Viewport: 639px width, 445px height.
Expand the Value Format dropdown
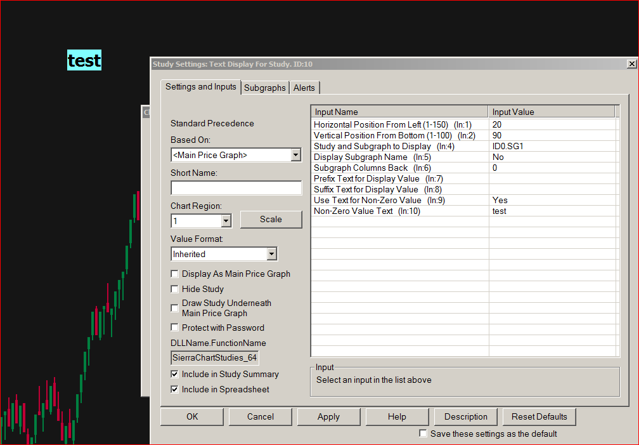271,254
